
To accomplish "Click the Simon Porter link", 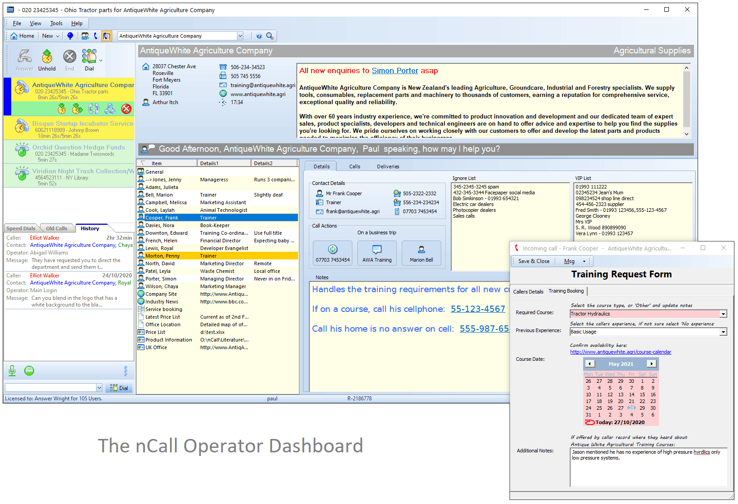I will click(x=395, y=70).
